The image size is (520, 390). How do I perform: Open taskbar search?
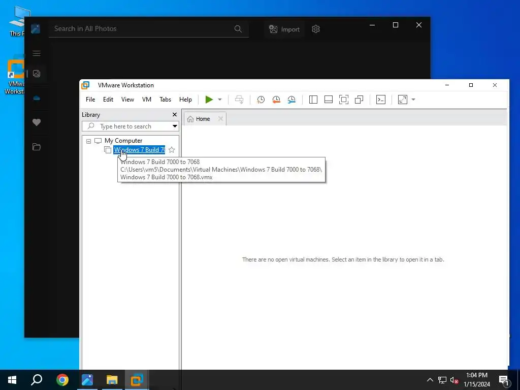coord(37,380)
